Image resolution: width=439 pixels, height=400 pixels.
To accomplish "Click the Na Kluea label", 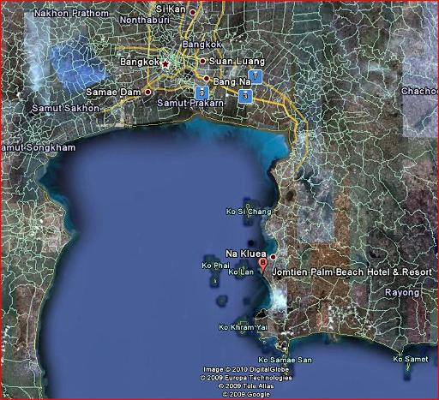I will point(246,254).
